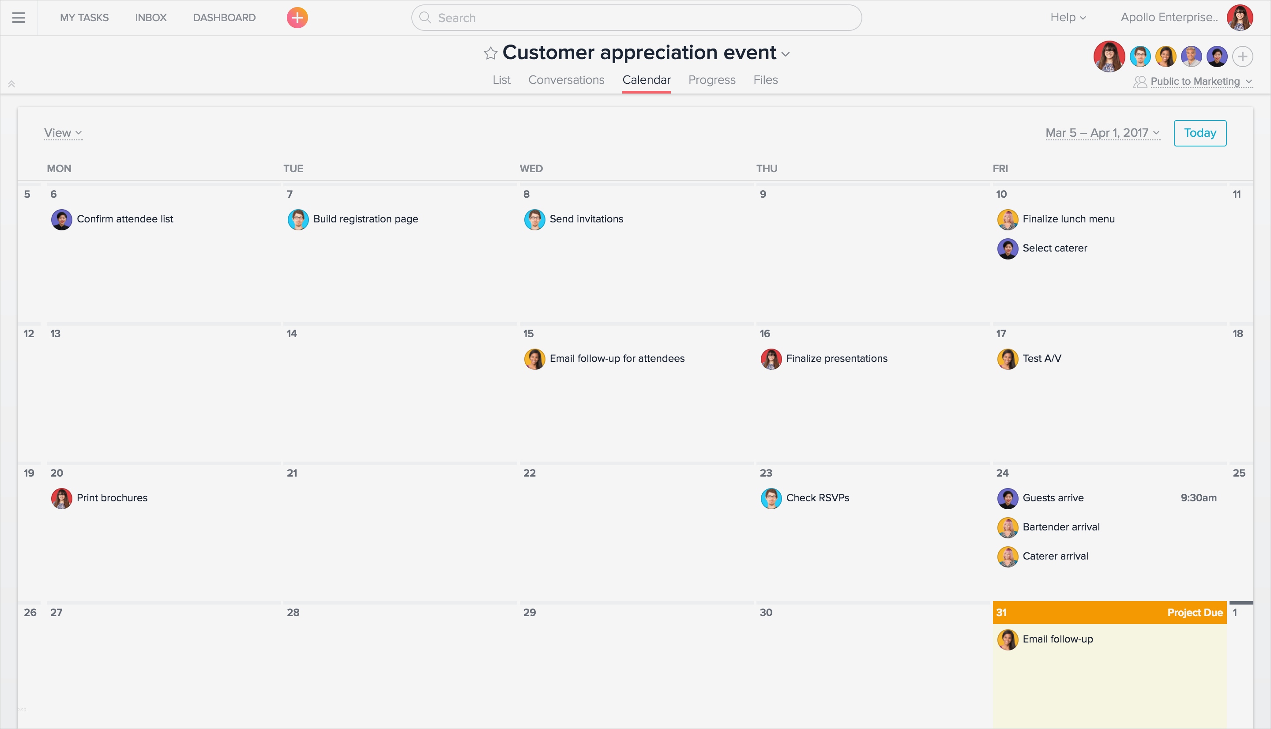Click the assignee avatar on Send invitations
Viewport: 1271px width, 729px height.
pos(534,219)
